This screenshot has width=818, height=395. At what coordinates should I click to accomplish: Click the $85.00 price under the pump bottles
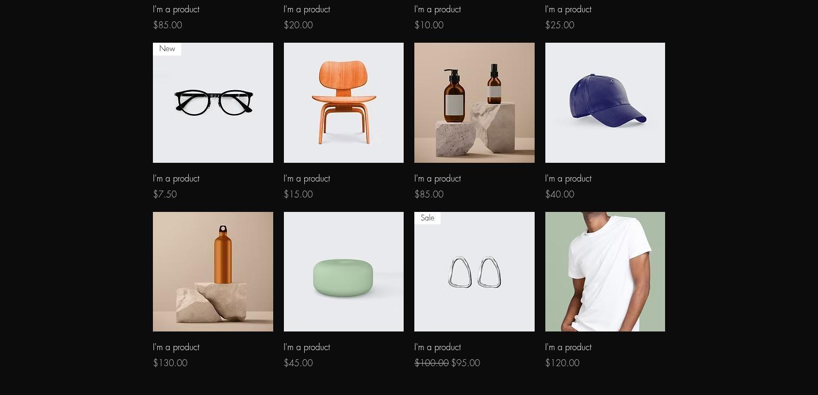[429, 194]
